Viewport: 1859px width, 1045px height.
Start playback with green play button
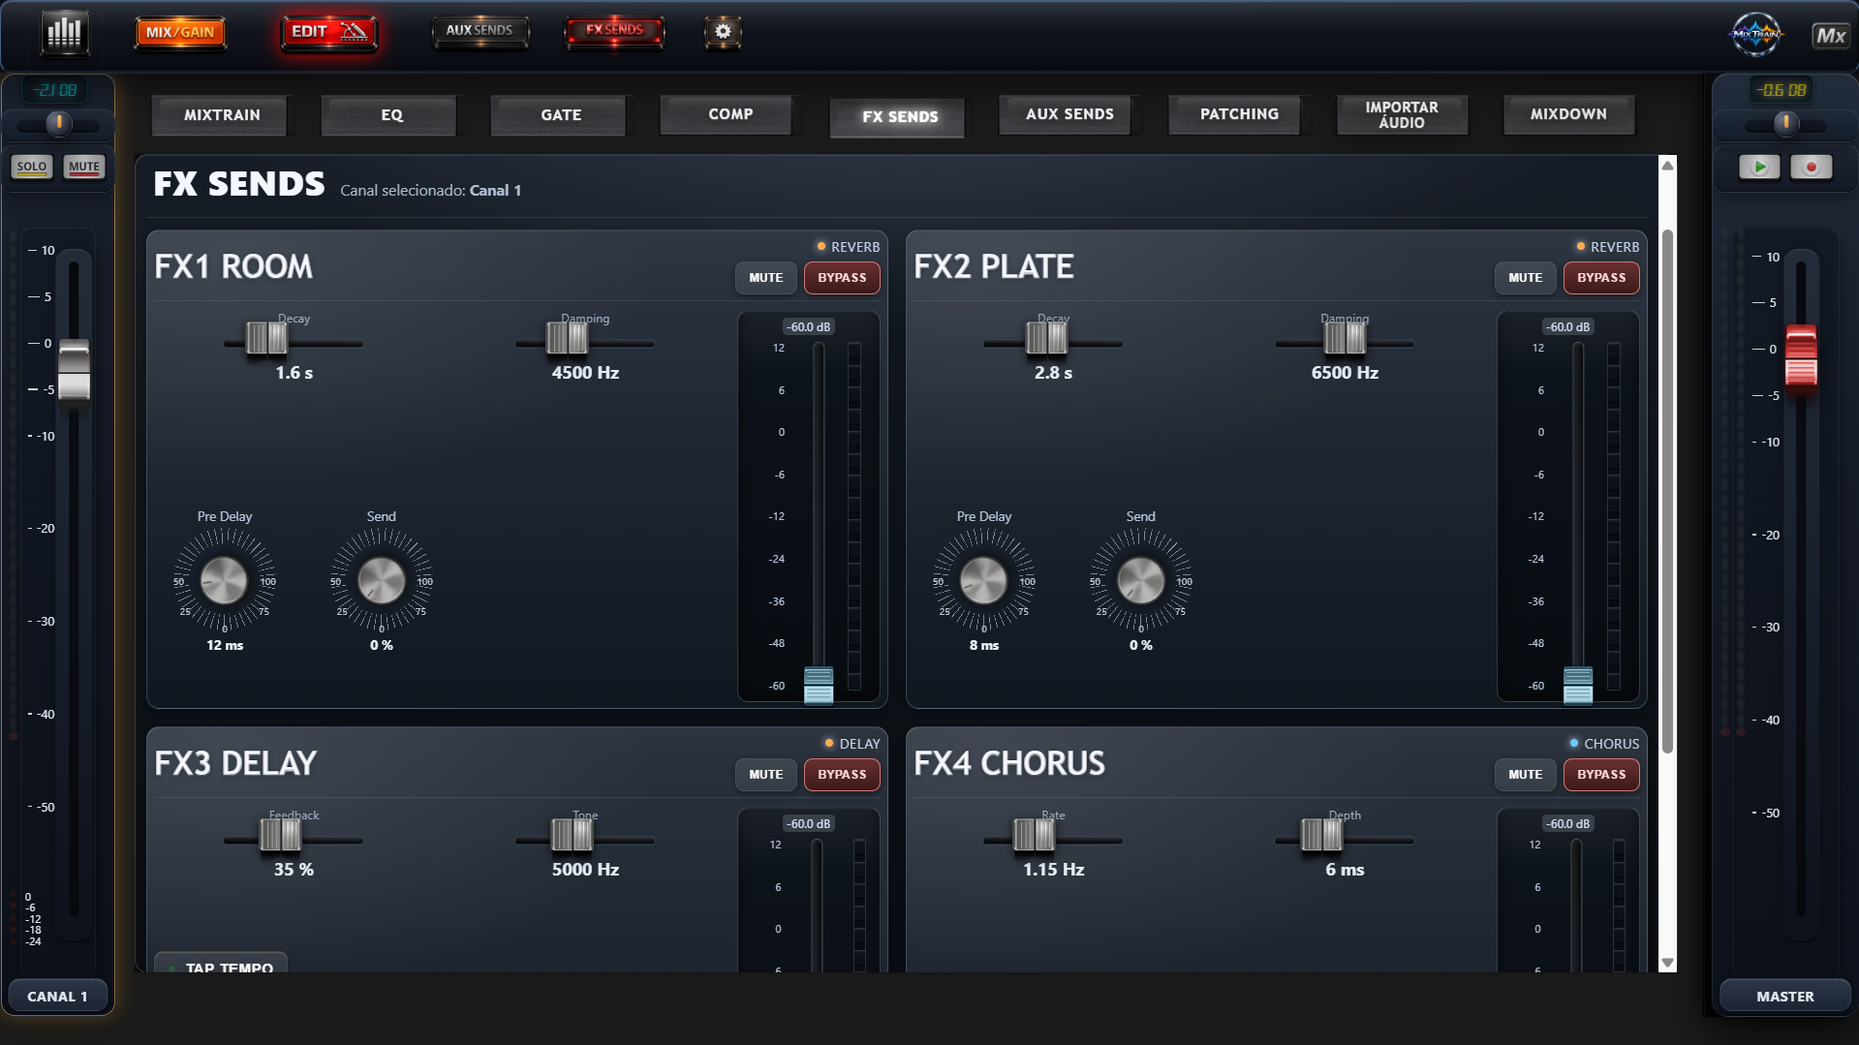(1759, 167)
